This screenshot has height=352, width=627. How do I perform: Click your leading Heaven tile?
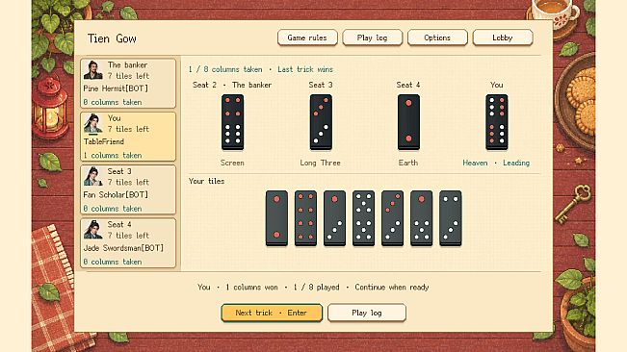(497, 122)
